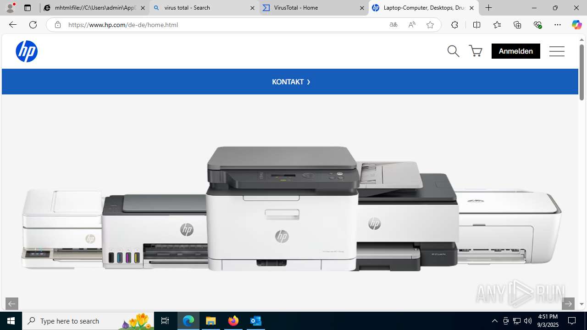Open the volume control
Viewport: 587px width, 330px height.
click(x=528, y=321)
